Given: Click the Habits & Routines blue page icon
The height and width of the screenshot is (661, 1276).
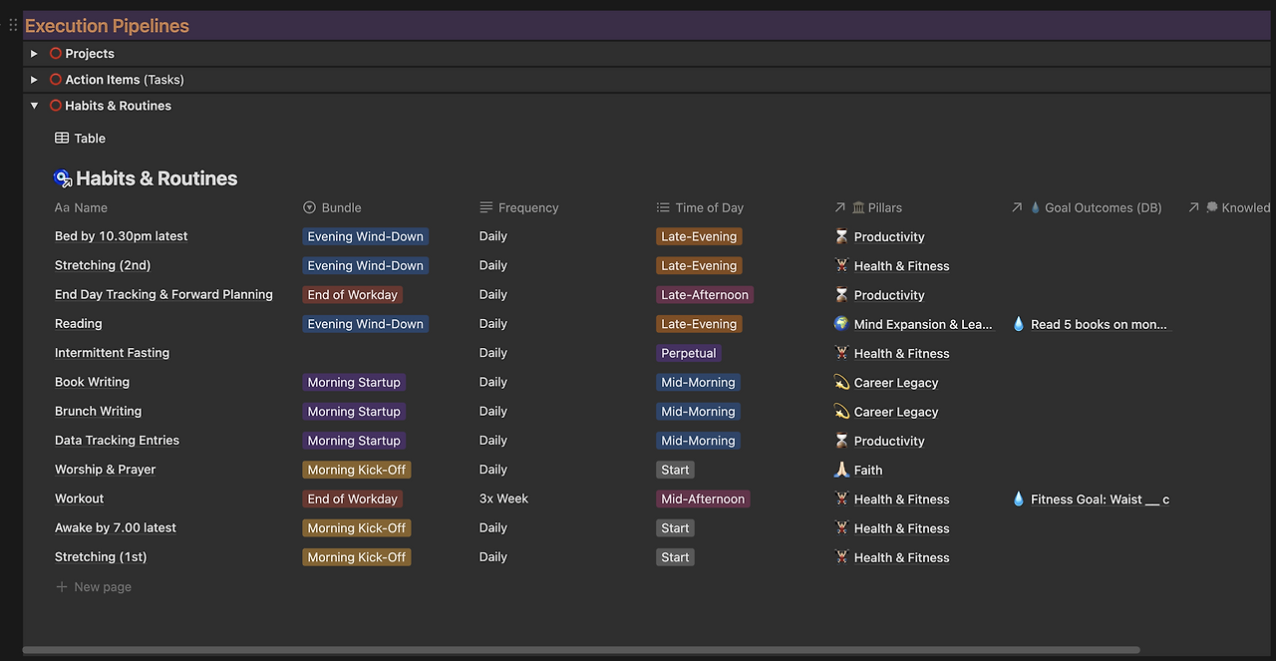Looking at the screenshot, I should [x=62, y=177].
